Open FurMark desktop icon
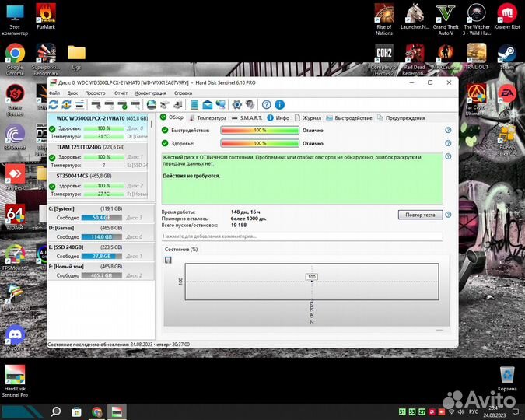The height and width of the screenshot is (420, 525). [46, 17]
